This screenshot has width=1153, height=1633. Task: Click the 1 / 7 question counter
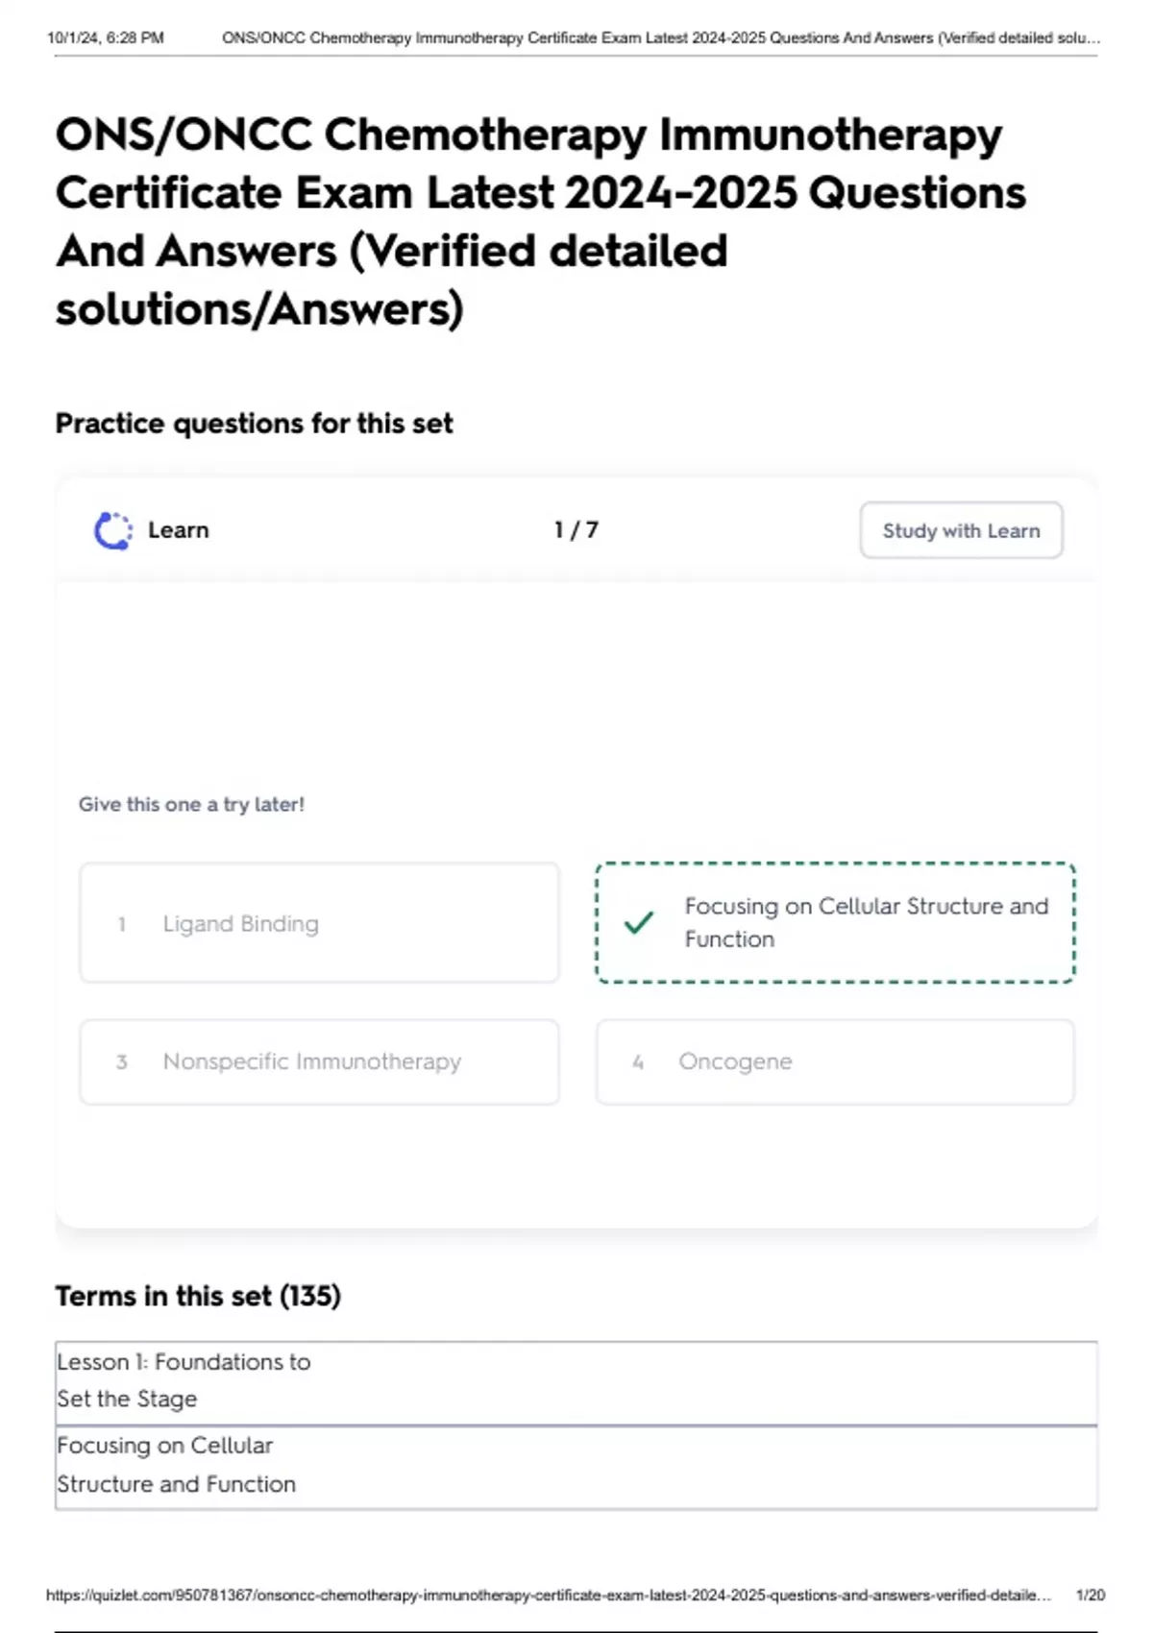pos(576,530)
